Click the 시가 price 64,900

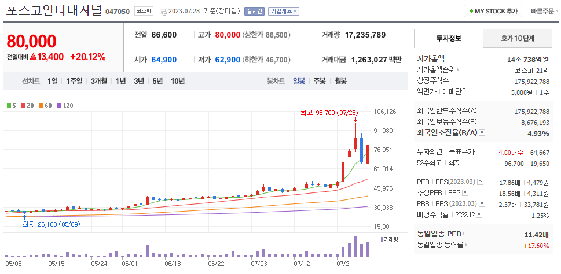click(164, 60)
